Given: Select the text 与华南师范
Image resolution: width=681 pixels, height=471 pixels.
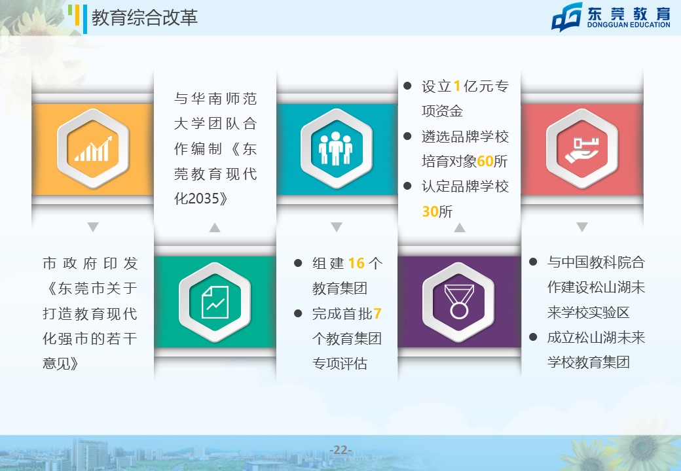Looking at the screenshot, I should [x=215, y=99].
